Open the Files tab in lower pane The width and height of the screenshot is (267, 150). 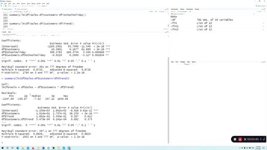pos(172,62)
